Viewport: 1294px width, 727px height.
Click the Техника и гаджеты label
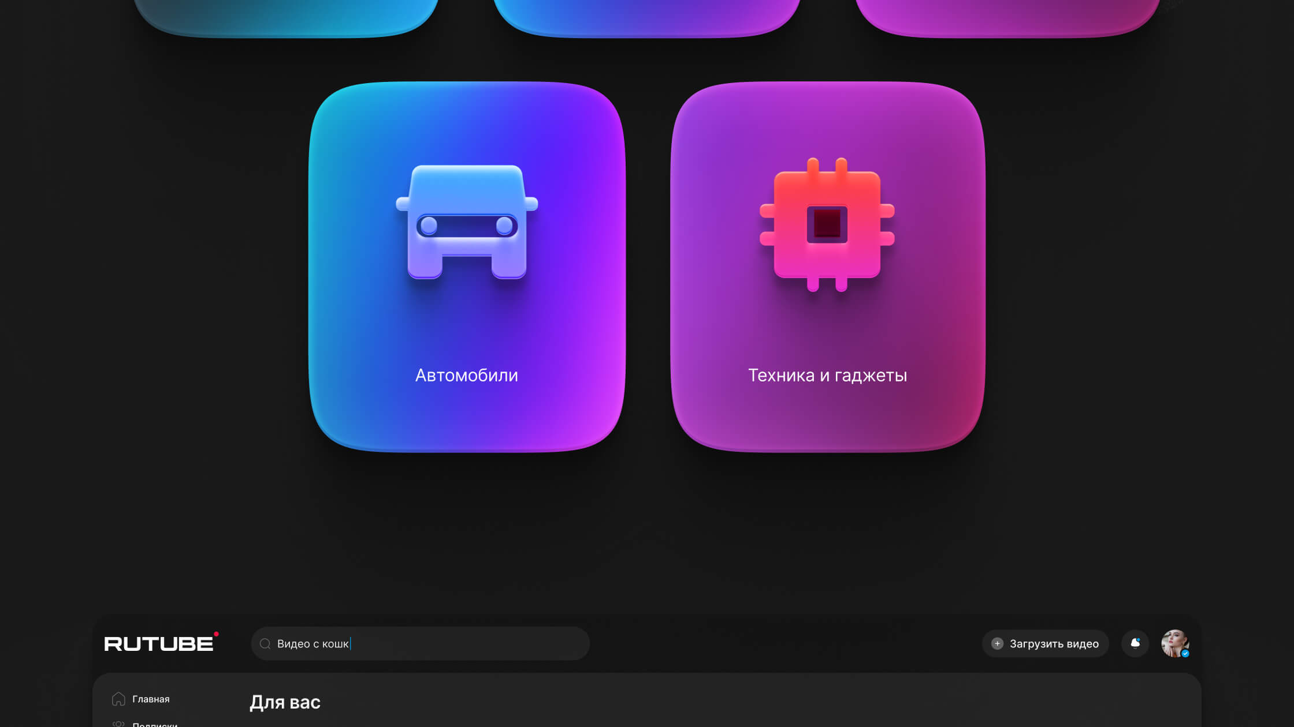[x=827, y=376]
